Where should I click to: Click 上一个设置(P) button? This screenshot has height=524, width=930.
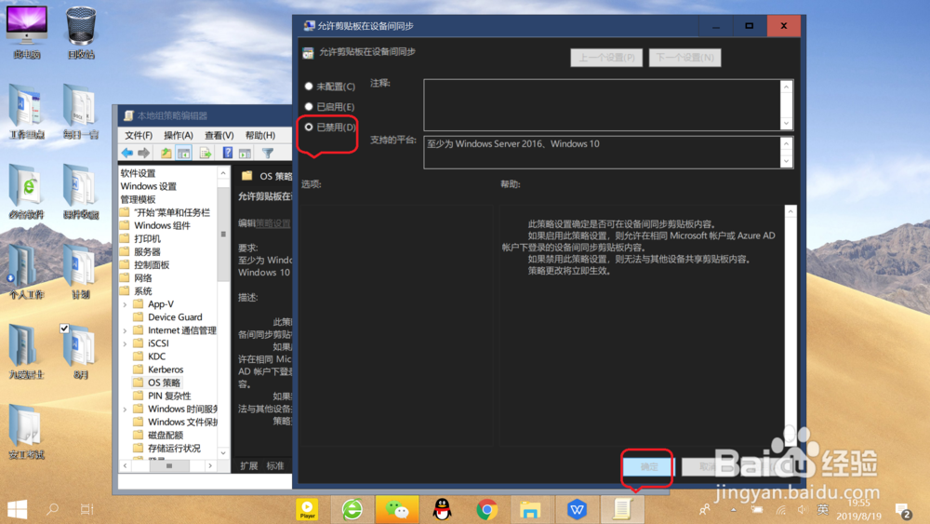606,58
